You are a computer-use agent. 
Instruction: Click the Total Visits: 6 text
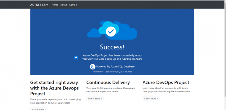[x=98, y=72]
